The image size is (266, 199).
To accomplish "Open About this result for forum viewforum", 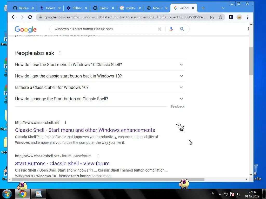I will 98,156.
